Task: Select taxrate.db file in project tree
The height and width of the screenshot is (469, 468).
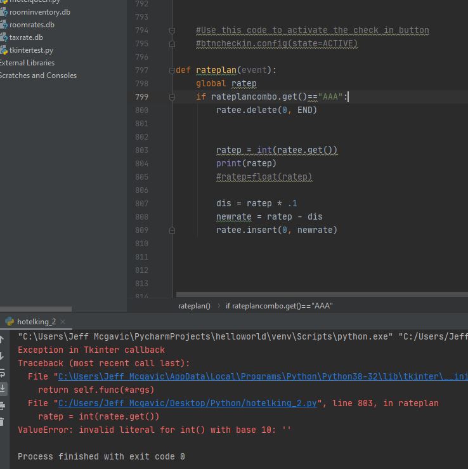Action: coord(26,37)
